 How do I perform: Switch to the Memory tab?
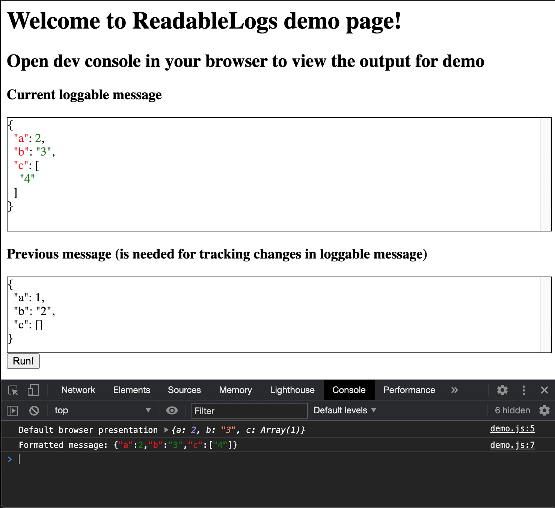point(235,390)
